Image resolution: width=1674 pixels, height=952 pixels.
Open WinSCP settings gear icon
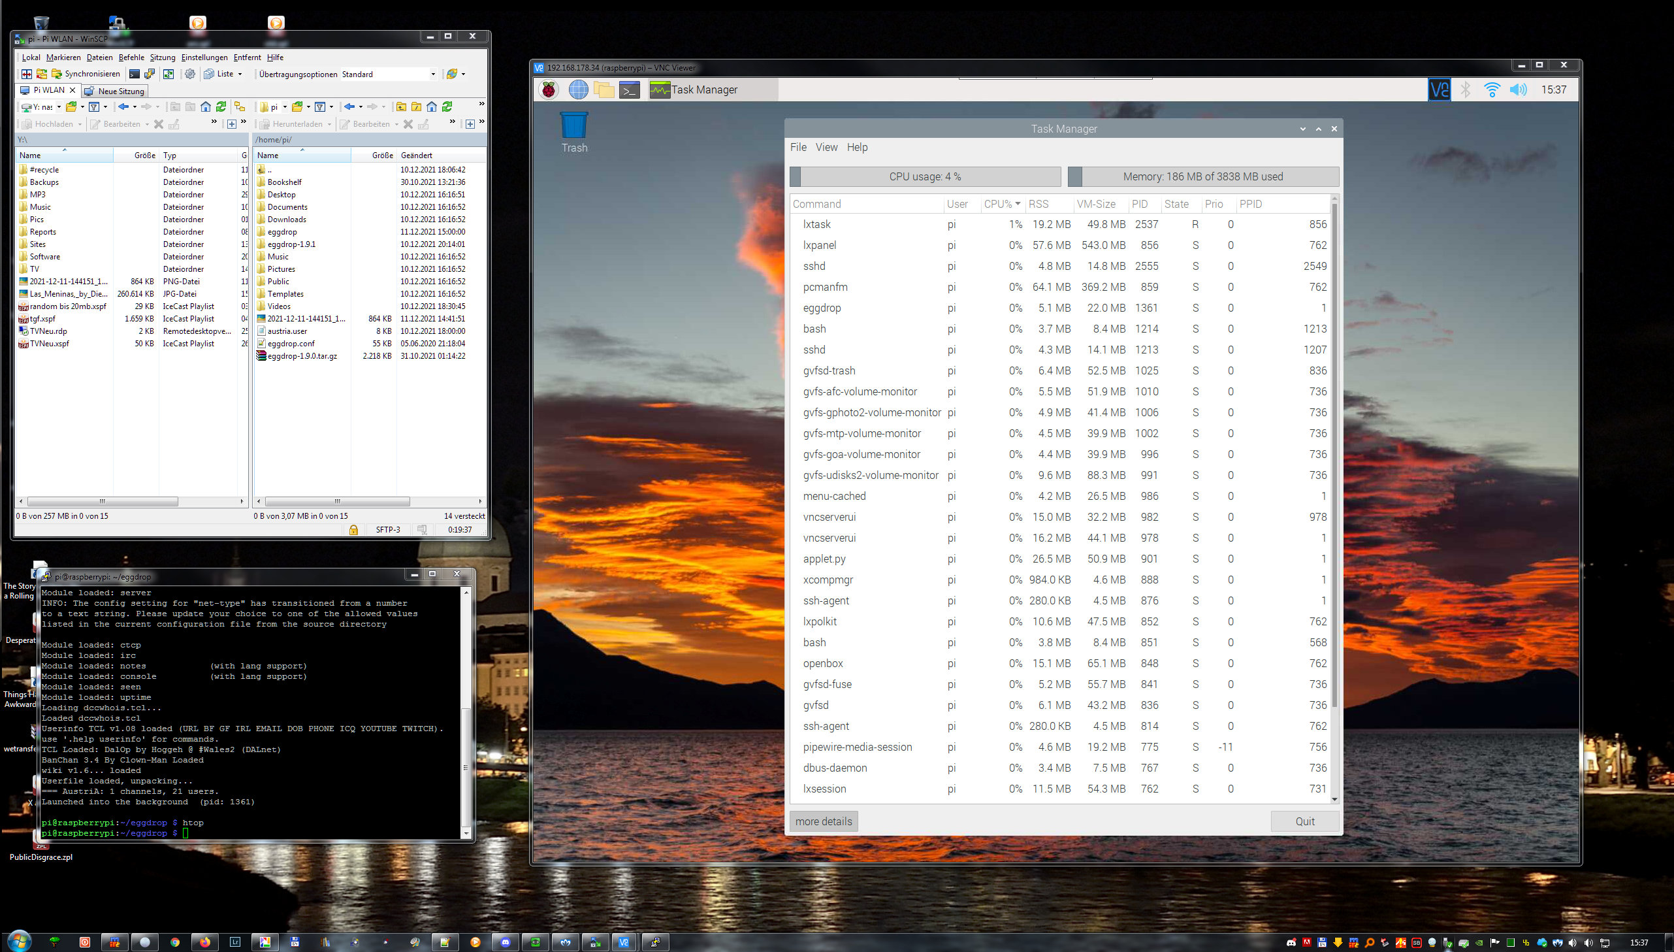189,74
